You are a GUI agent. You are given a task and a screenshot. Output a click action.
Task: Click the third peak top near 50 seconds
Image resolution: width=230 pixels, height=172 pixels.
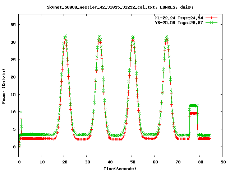pos(133,37)
